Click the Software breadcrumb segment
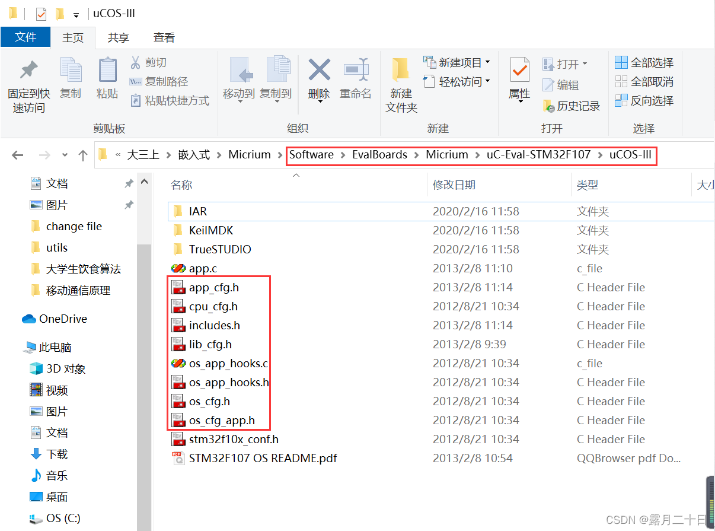The image size is (715, 531). coord(311,154)
